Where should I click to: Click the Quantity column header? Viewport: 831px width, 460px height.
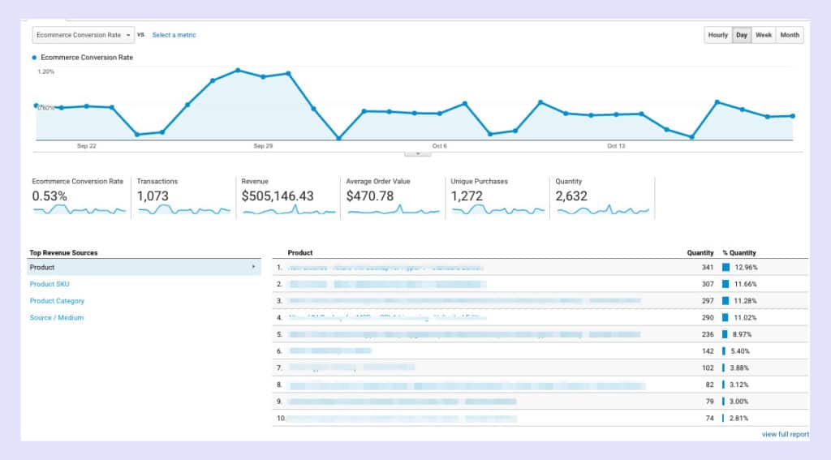tap(700, 253)
